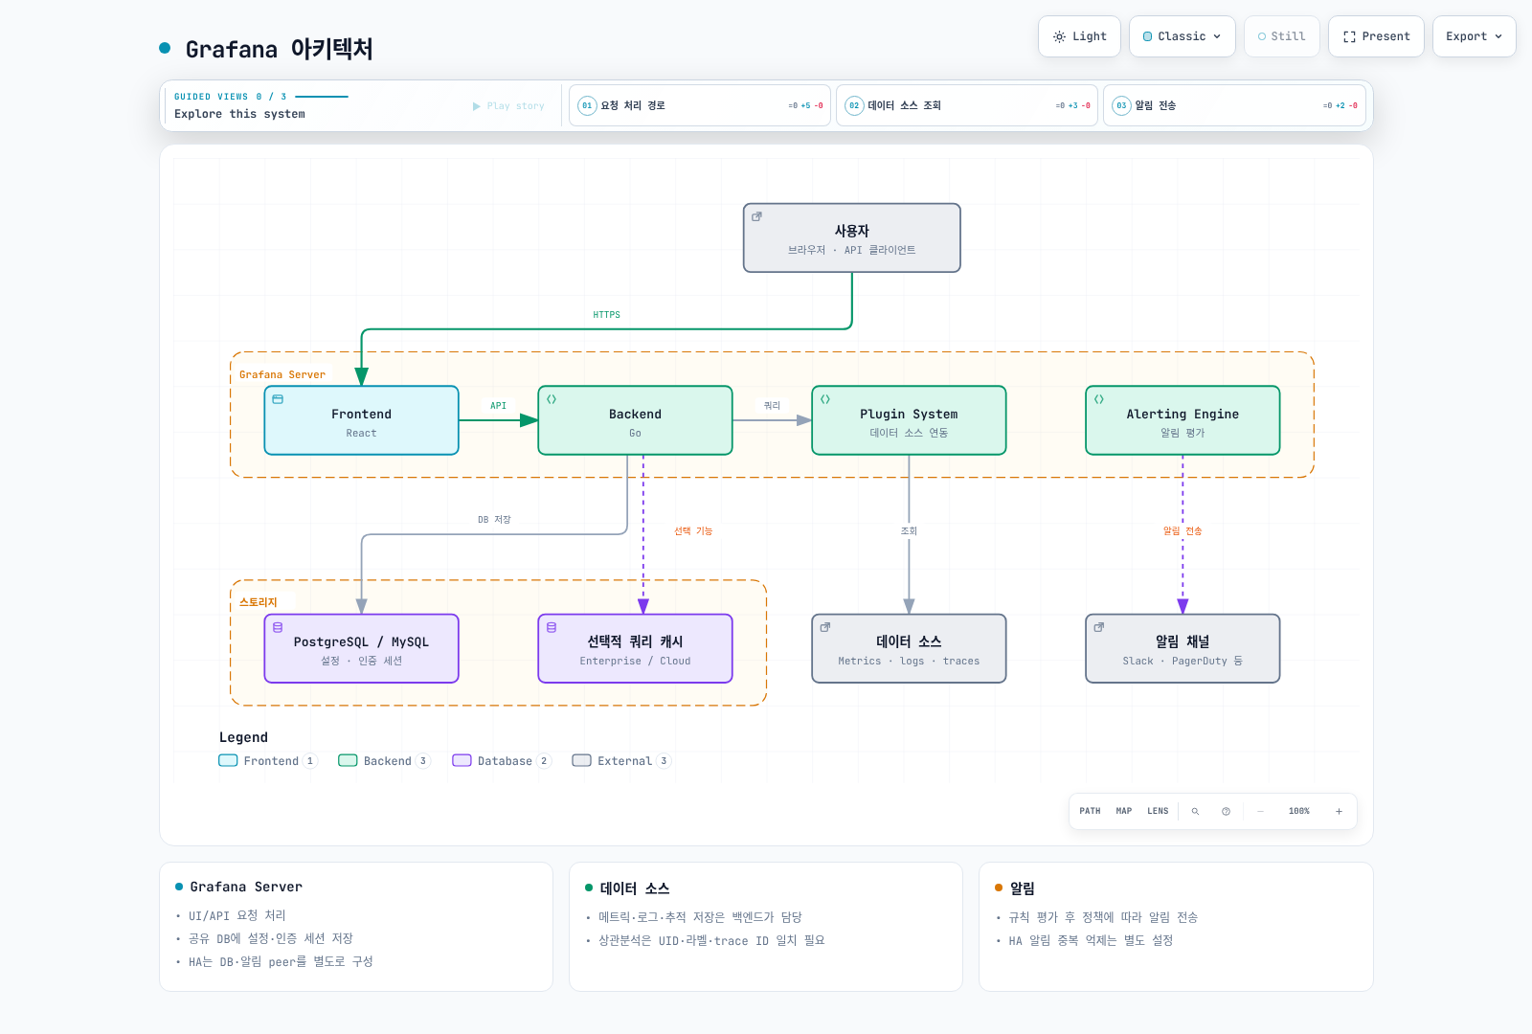Viewport: 1532px width, 1034px height.
Task: Select the Alerting Engine node
Action: (1183, 420)
